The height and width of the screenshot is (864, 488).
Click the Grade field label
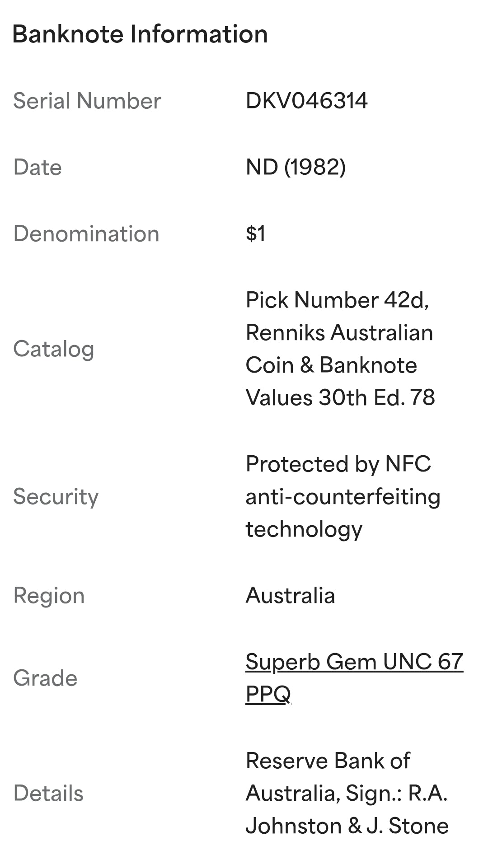tap(45, 678)
